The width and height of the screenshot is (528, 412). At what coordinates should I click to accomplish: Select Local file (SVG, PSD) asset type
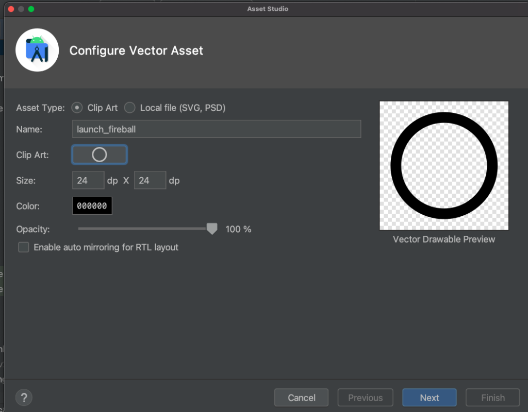point(130,108)
